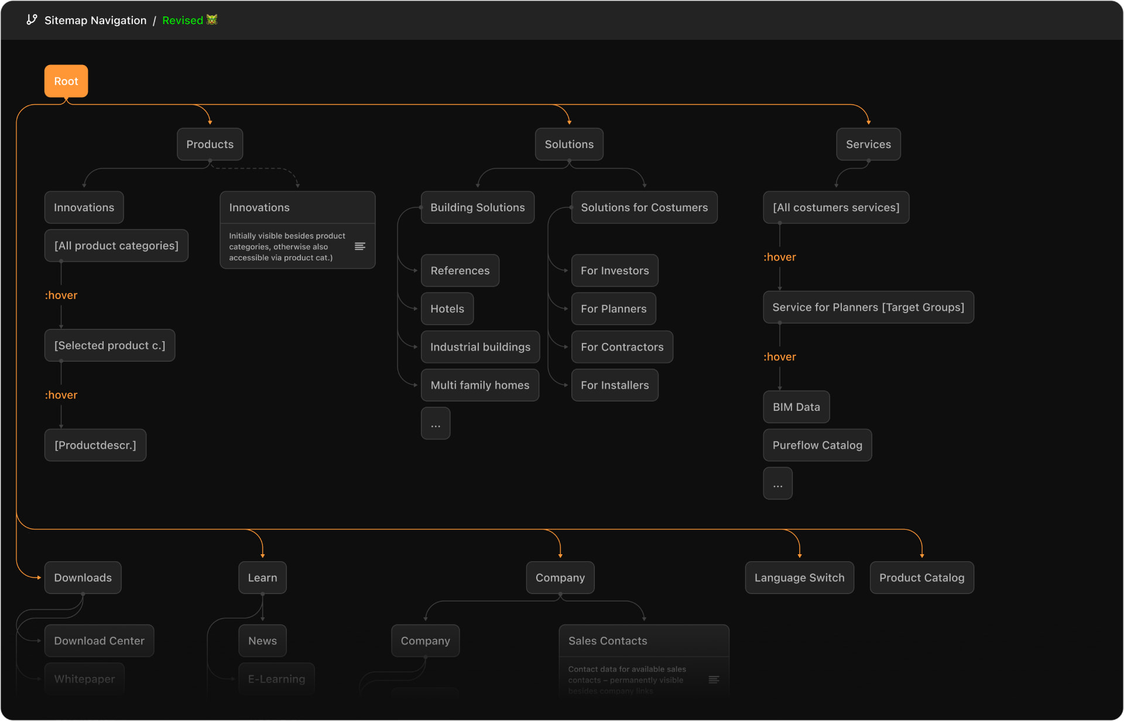Viewport: 1124px width, 721px height.
Task: Select the Pureflow Catalog node
Action: (x=817, y=445)
